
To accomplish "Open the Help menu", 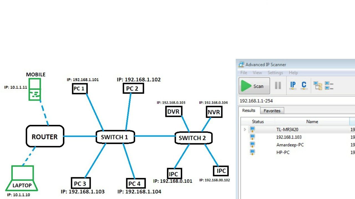I will coord(293,73).
